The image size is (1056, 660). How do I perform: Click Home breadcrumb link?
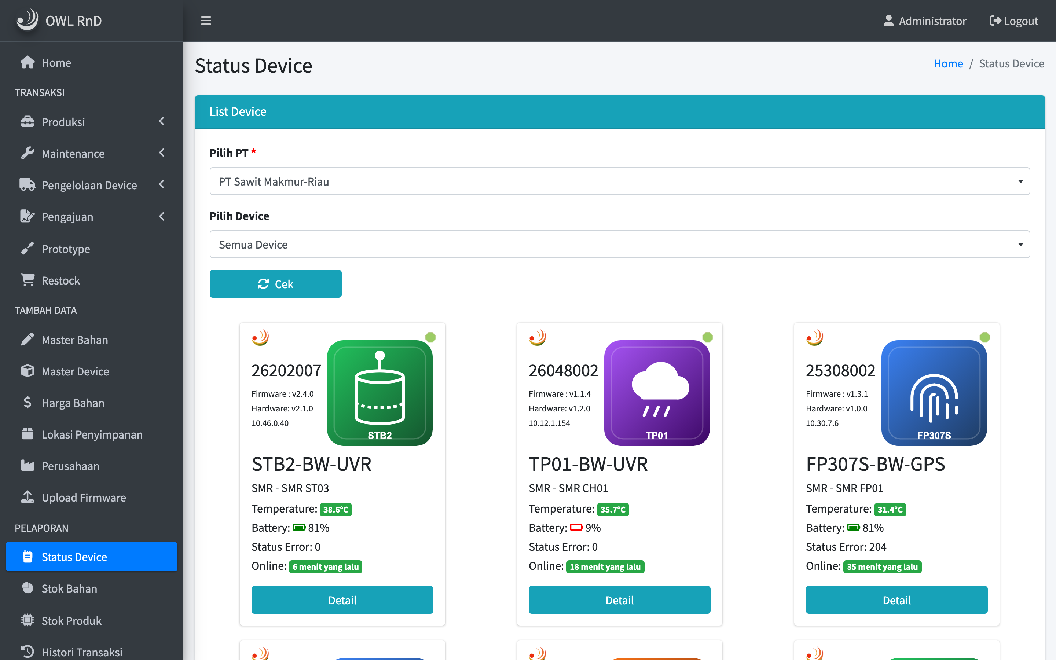pyautogui.click(x=948, y=63)
